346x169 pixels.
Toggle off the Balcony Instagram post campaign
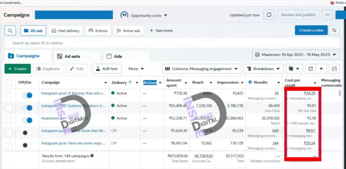pyautogui.click(x=27, y=95)
